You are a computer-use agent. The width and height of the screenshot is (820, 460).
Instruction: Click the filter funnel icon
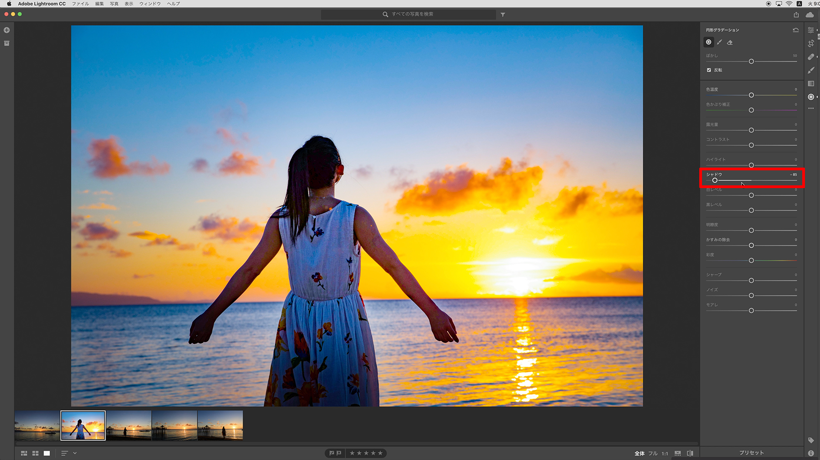(503, 15)
